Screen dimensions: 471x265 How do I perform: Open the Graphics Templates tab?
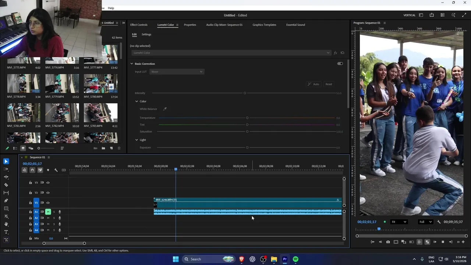pos(264,25)
